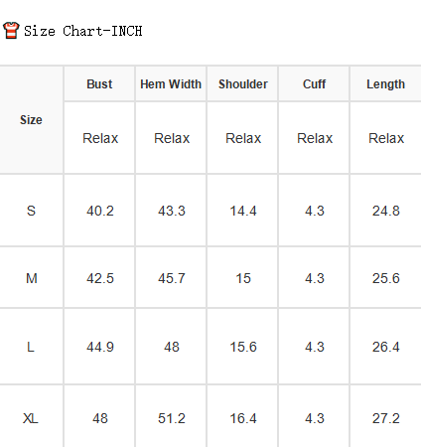This screenshot has width=421, height=447.
Task: Select the Bust column header
Action: [99, 83]
